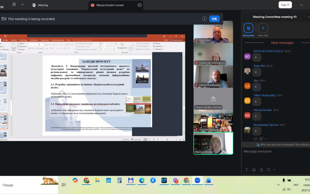
Task: Open floppy-disk save app on taskbar
Action: pos(131,180)
